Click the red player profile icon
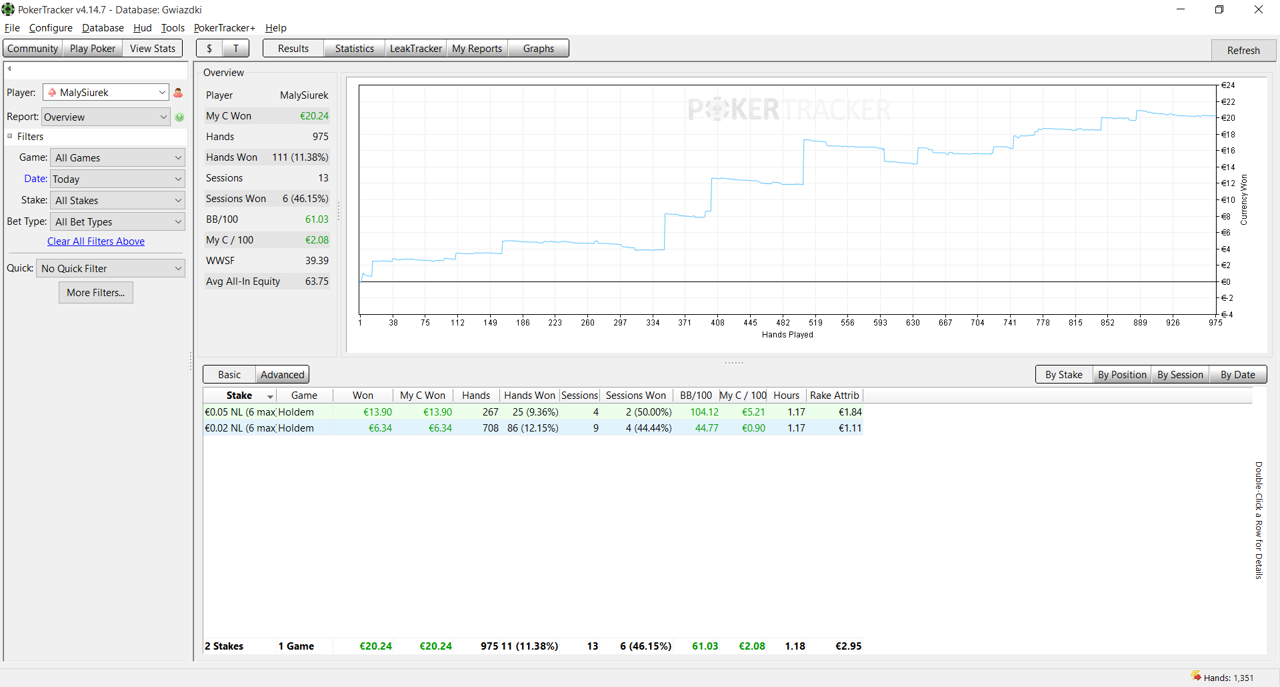This screenshot has width=1280, height=687. click(x=178, y=93)
